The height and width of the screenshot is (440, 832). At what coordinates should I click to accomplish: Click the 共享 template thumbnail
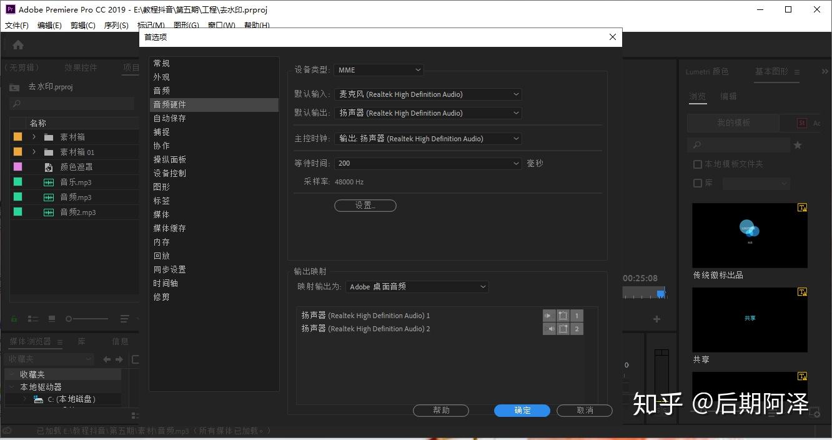(x=750, y=319)
